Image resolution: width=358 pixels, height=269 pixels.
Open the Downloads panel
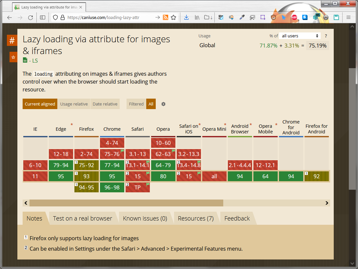point(187,18)
